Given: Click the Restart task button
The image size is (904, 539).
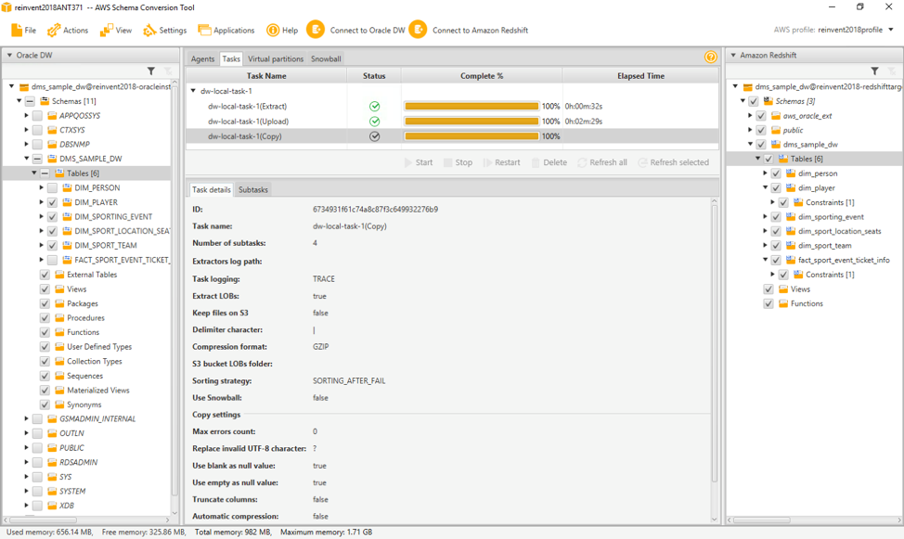Looking at the screenshot, I should 501,162.
